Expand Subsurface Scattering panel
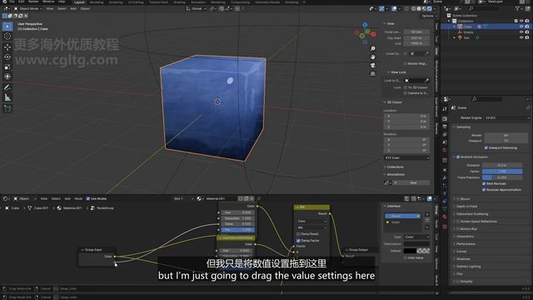Image resolution: width=533 pixels, height=300 pixels. point(472,214)
